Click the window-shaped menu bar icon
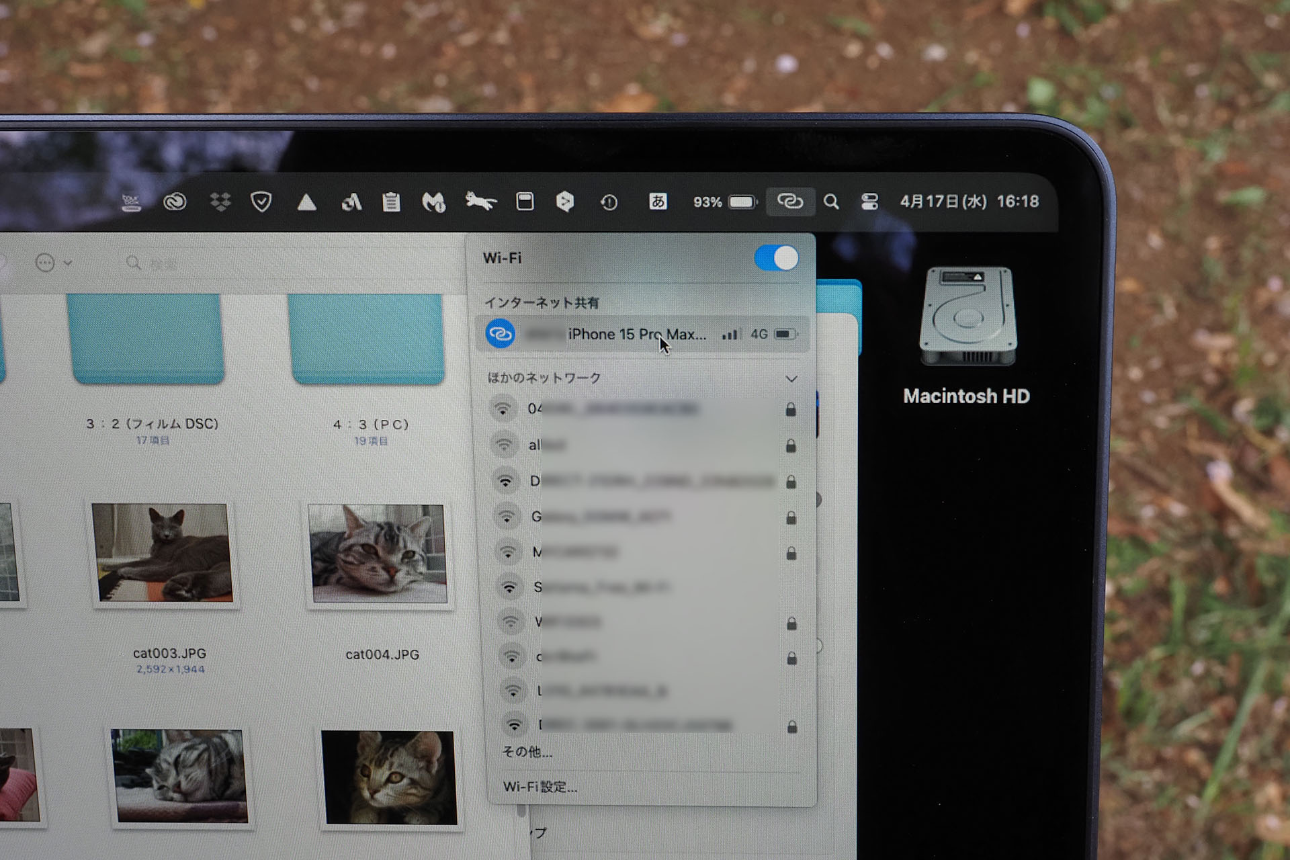 click(x=525, y=202)
